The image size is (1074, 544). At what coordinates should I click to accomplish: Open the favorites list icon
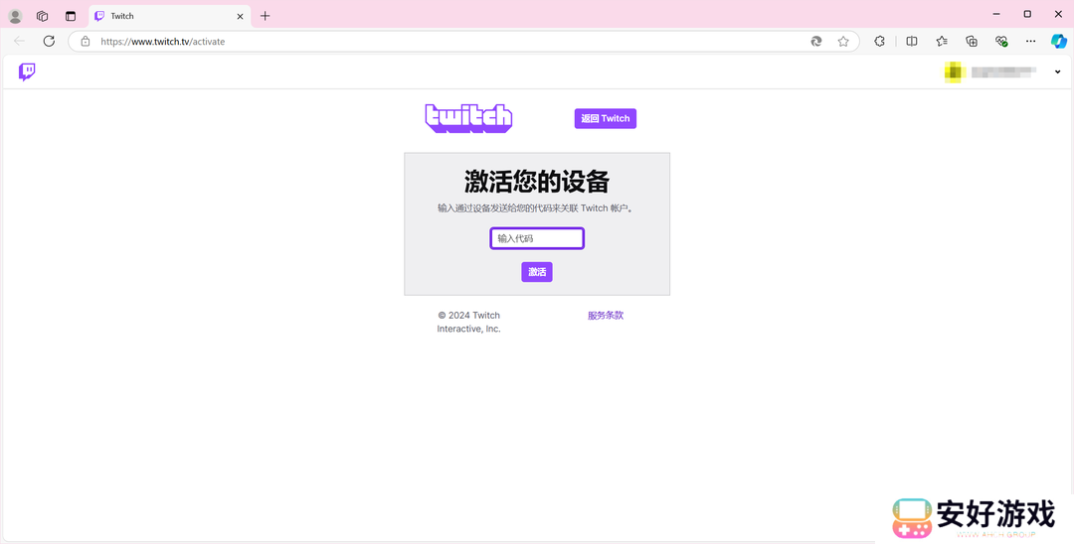pos(942,42)
